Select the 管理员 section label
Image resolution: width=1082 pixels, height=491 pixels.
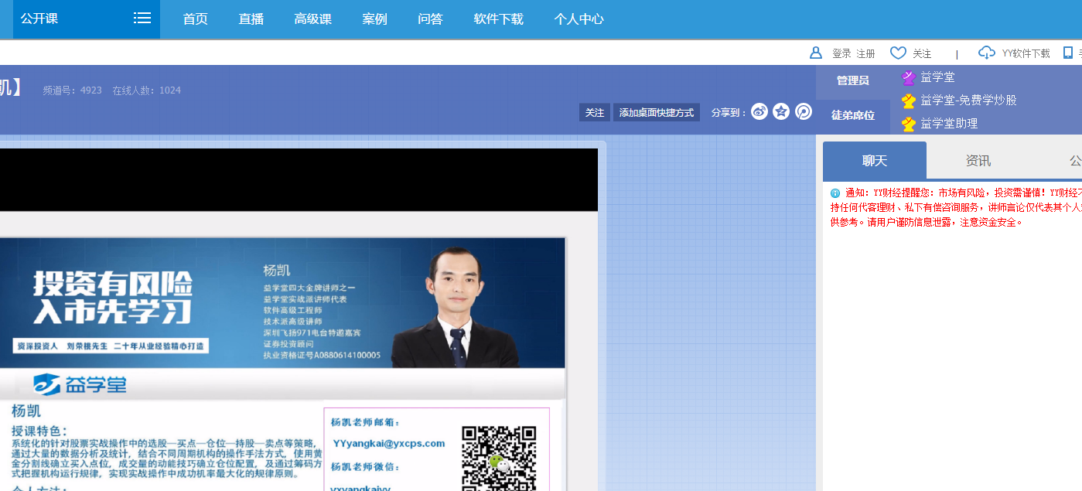pyautogui.click(x=853, y=80)
